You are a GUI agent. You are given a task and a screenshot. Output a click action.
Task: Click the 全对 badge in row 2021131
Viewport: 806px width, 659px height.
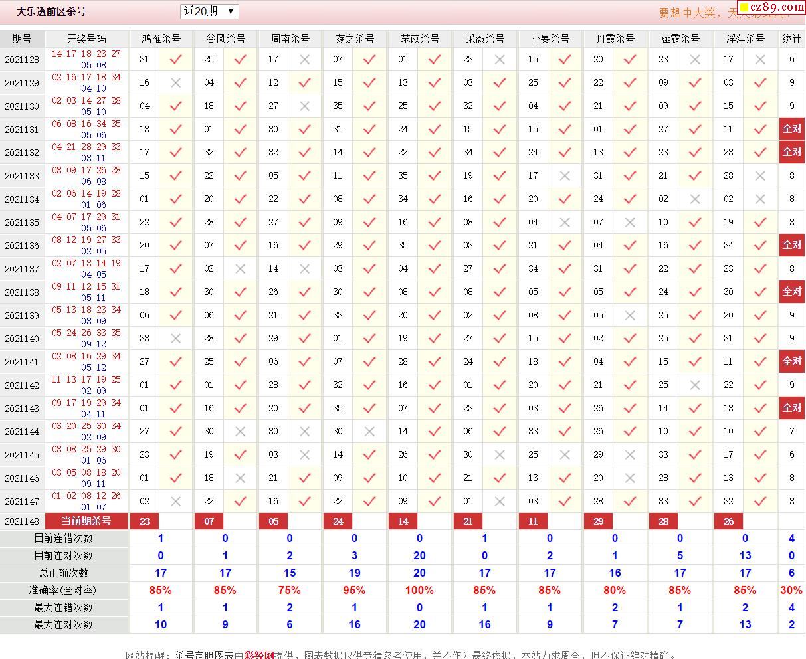[x=791, y=129]
